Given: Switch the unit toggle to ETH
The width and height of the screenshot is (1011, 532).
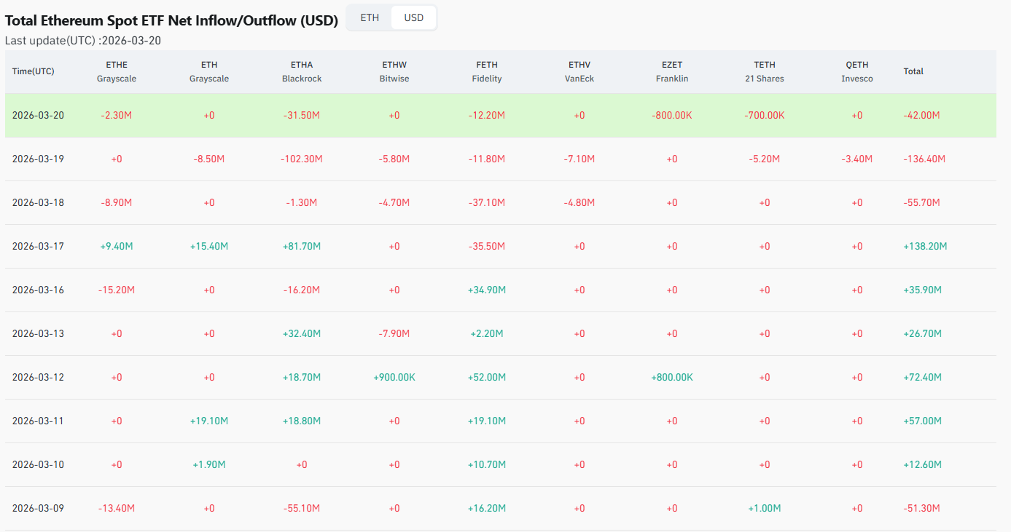Looking at the screenshot, I should (370, 17).
